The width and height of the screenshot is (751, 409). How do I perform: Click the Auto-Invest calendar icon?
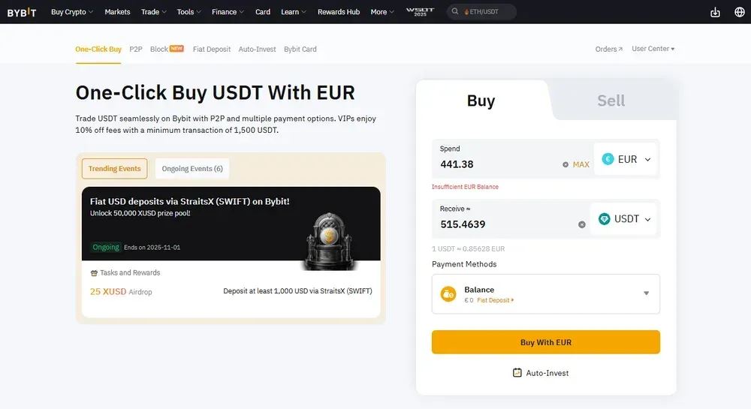(517, 373)
